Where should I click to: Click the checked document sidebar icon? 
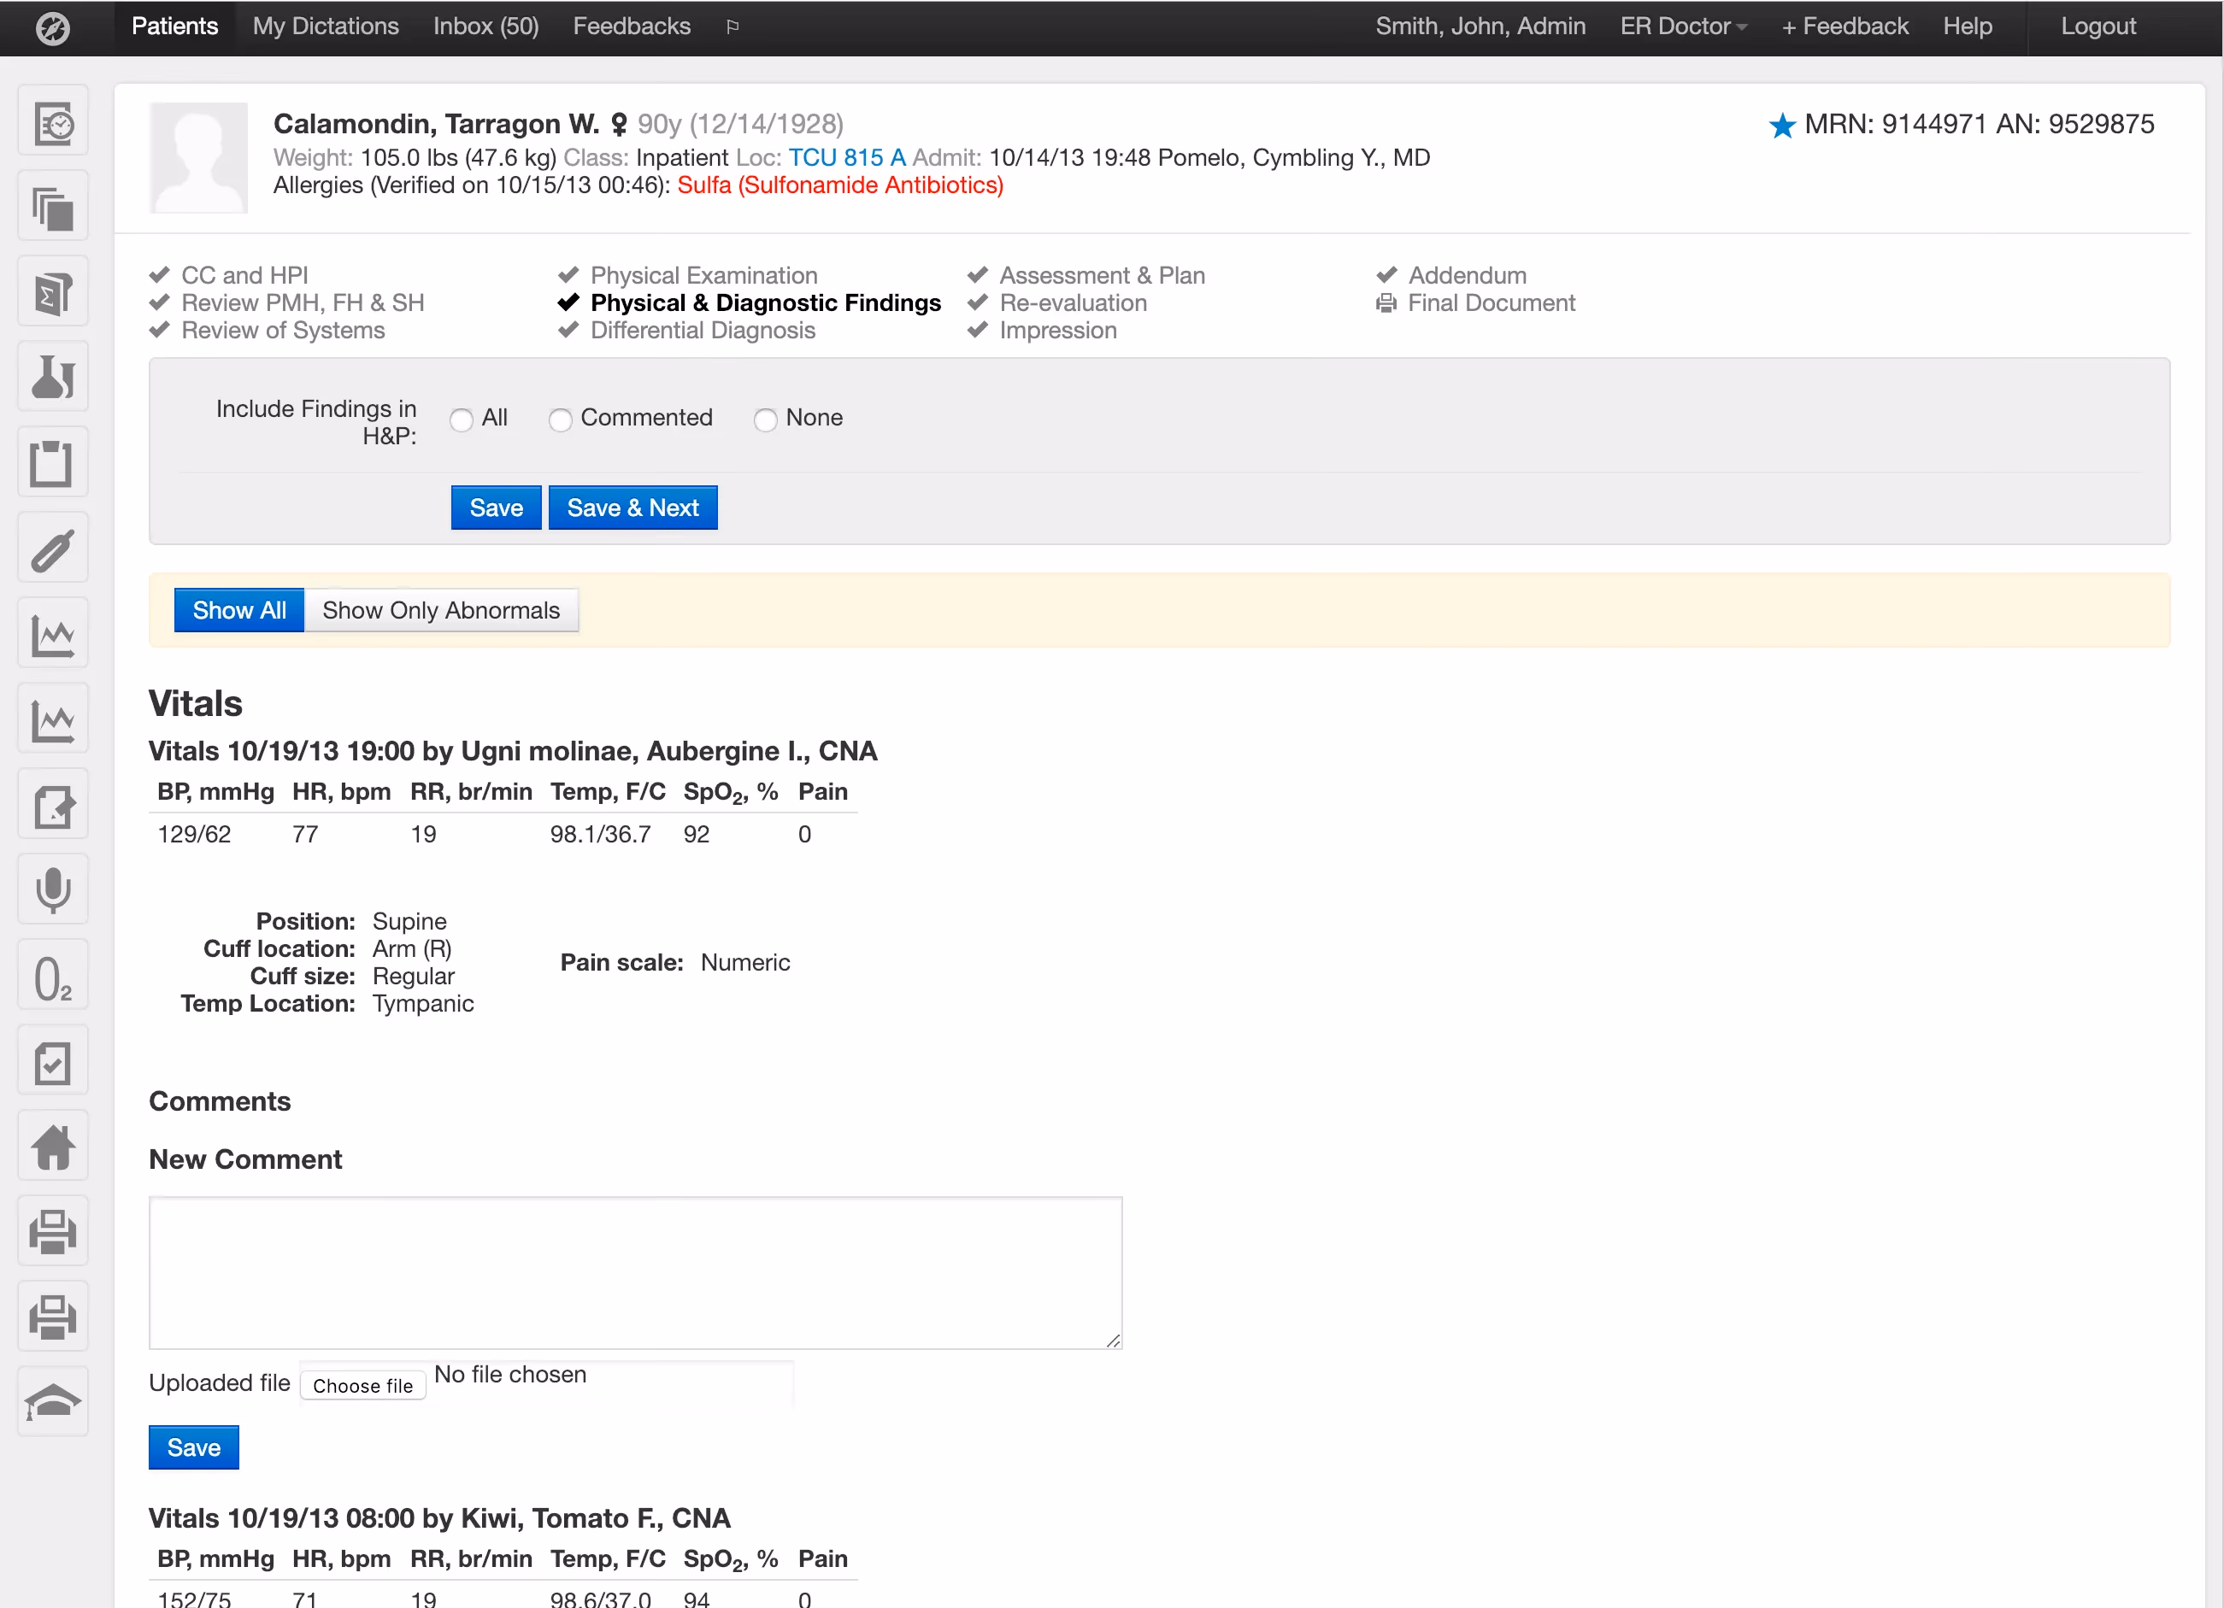54,1062
